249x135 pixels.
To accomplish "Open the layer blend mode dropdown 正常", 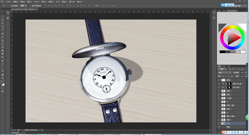I will coord(224,72).
